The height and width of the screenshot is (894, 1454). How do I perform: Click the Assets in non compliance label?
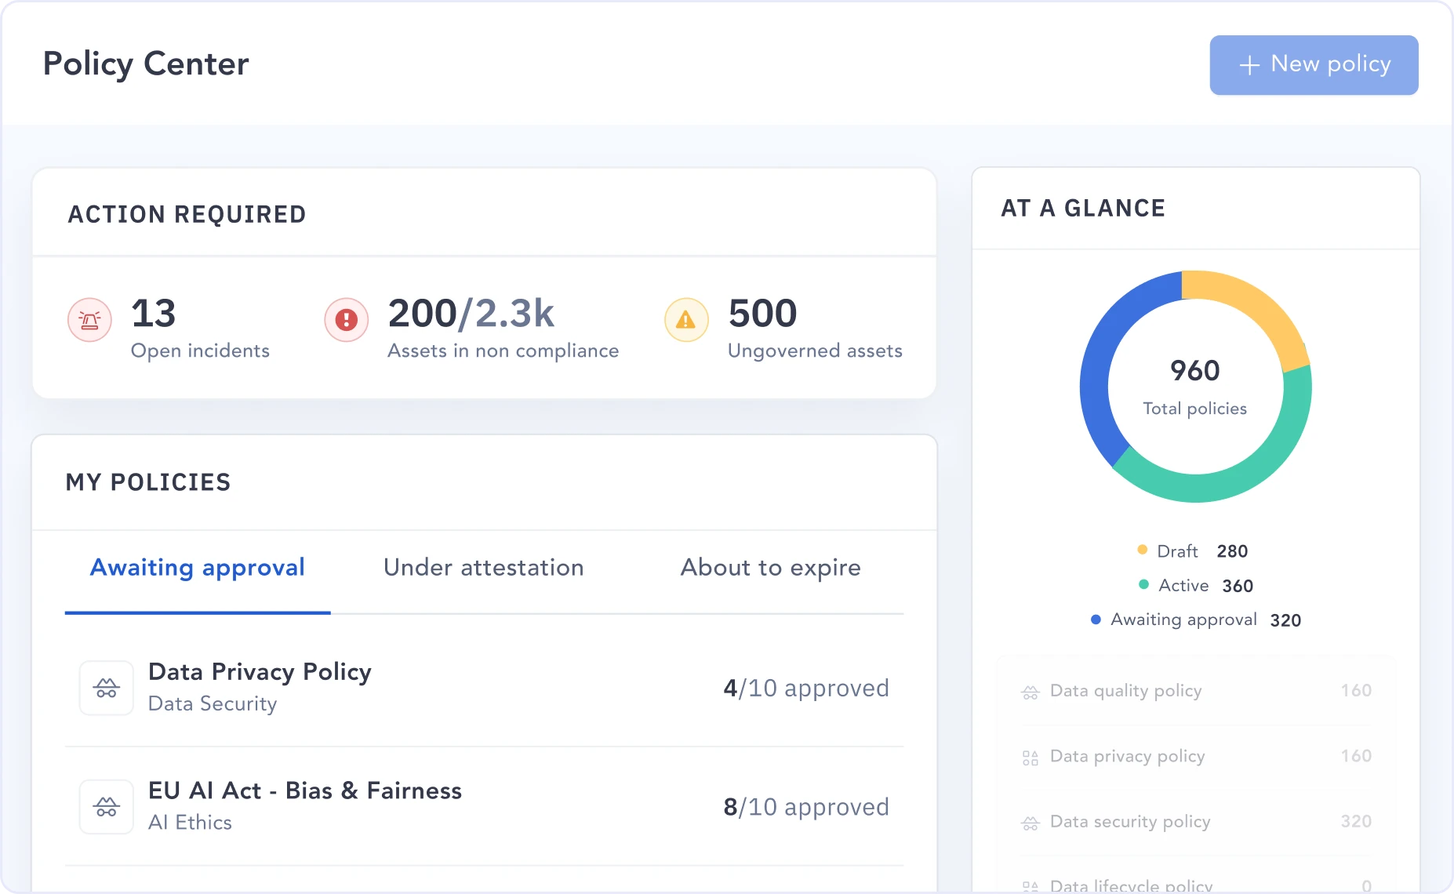(x=503, y=351)
